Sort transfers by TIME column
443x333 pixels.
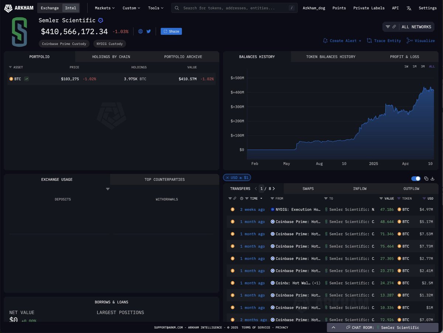pos(253,198)
